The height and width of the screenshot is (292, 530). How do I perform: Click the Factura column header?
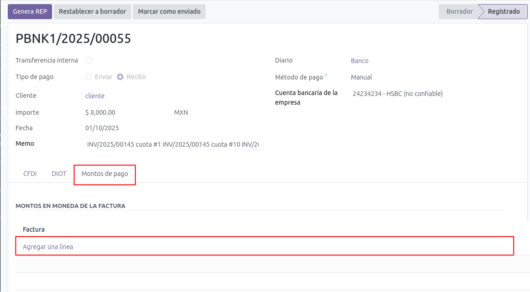[34, 229]
